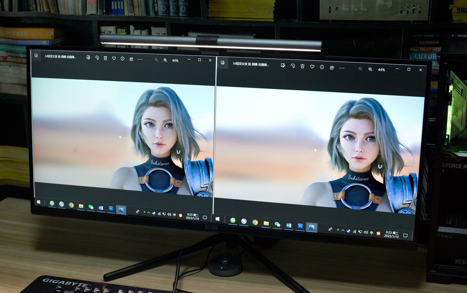
Task: Launch Chrome from right taskbar
Action: coord(255,222)
